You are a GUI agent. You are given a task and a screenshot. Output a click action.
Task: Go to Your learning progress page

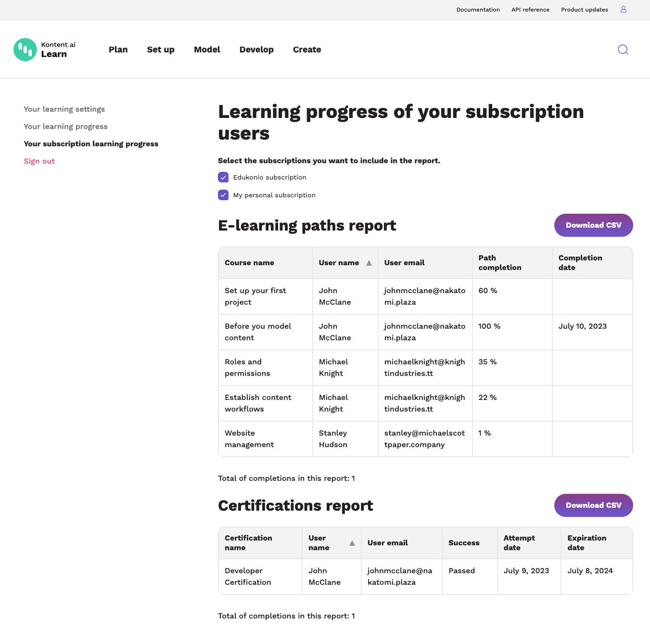click(65, 126)
